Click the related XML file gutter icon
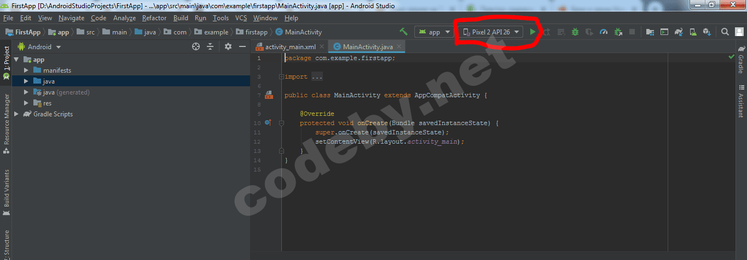 (x=269, y=96)
